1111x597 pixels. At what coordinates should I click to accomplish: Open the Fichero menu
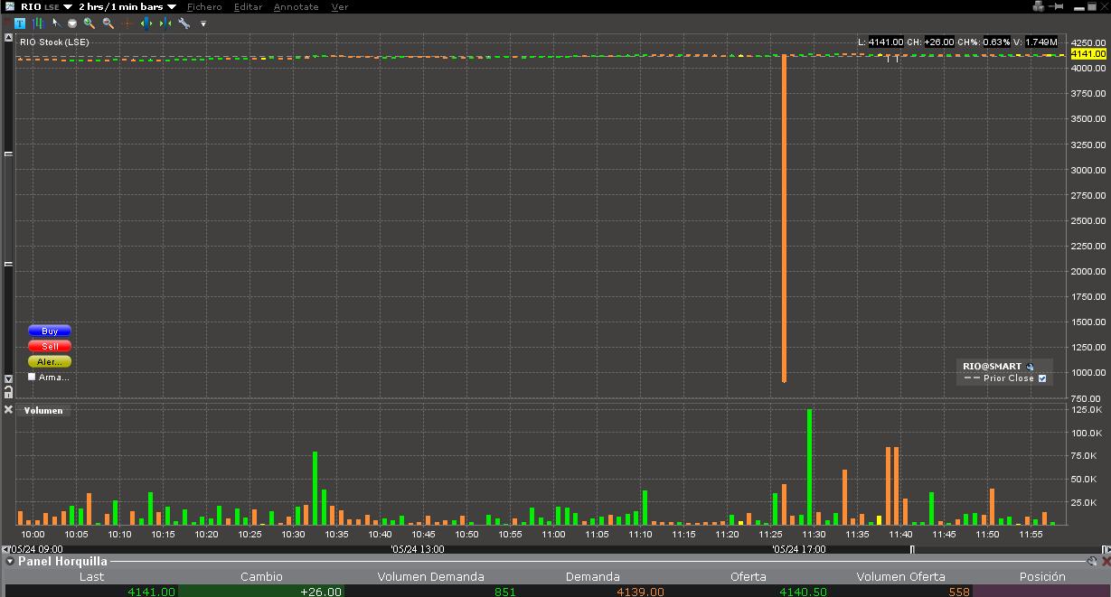tap(204, 6)
